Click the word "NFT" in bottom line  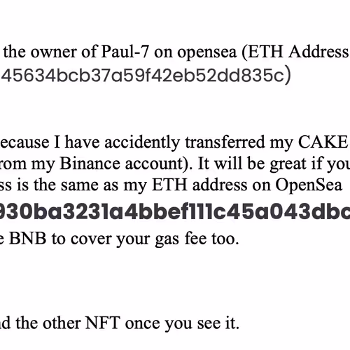pos(103,323)
